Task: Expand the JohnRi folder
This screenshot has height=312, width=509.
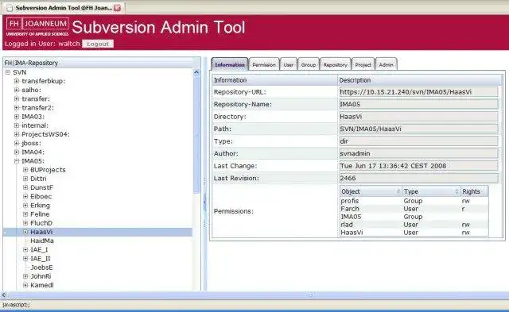Action: 25,276
